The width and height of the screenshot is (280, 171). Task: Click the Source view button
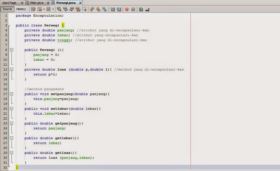[x=7, y=9]
